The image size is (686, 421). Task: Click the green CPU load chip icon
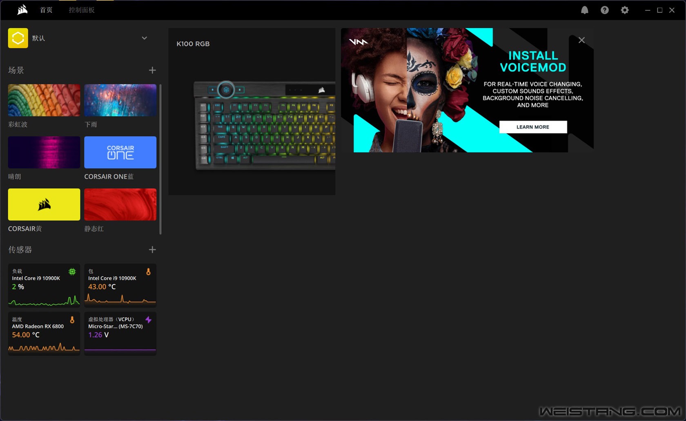point(72,272)
